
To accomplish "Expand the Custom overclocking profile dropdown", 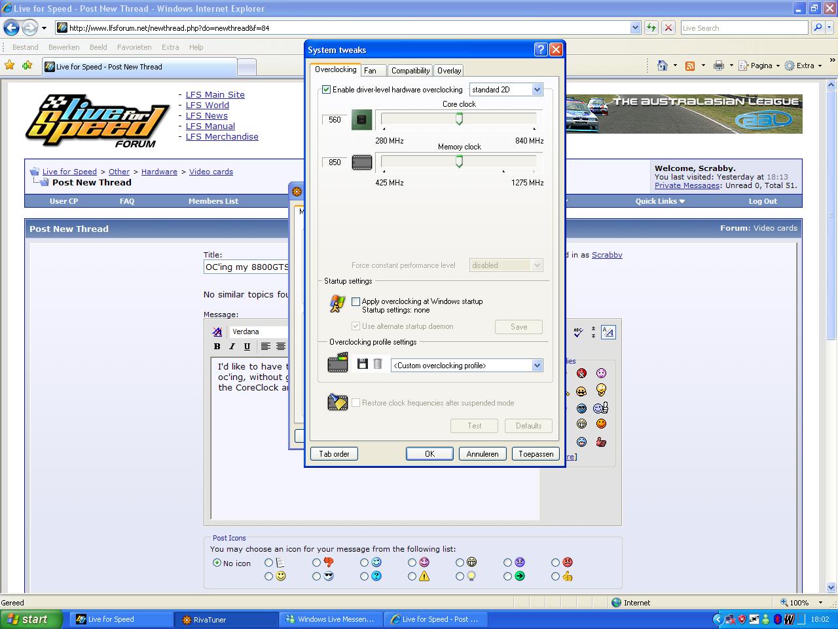I will point(537,366).
